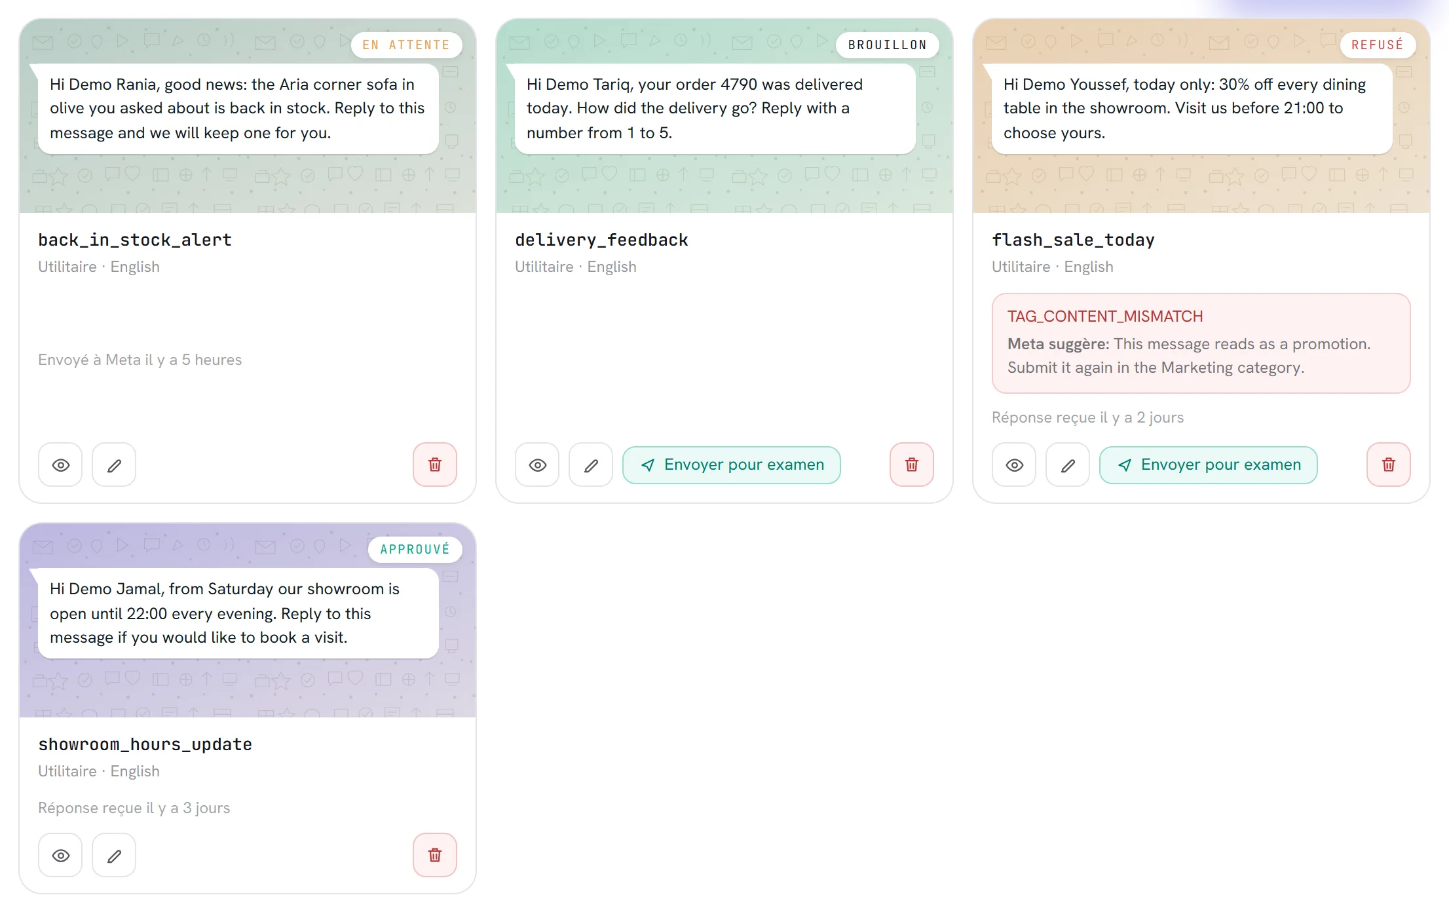
Task: Edit the flash_sale_today template with pencil icon
Action: point(1068,465)
